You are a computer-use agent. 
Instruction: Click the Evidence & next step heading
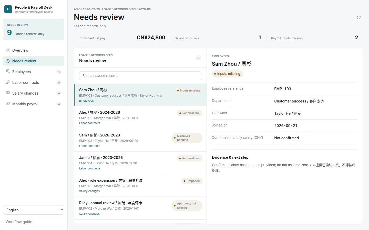[x=230, y=157]
